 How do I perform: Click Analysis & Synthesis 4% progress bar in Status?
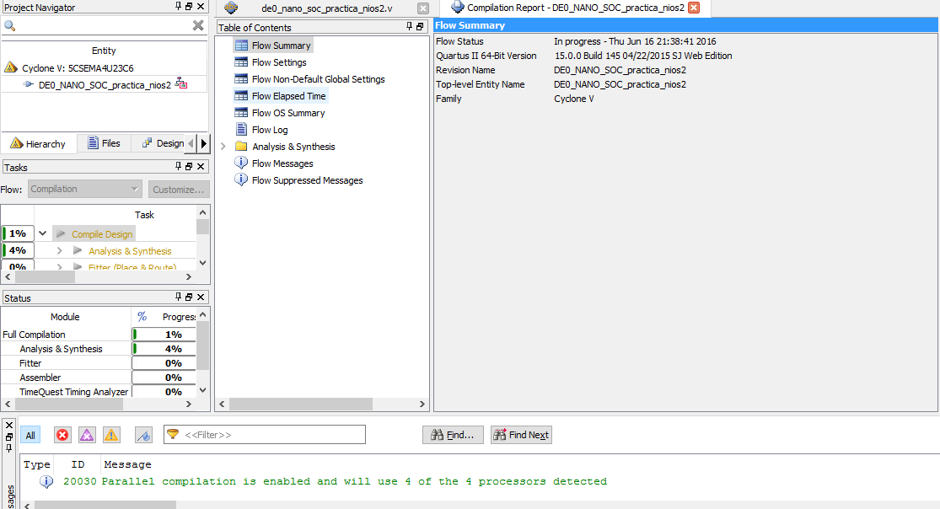tap(164, 349)
